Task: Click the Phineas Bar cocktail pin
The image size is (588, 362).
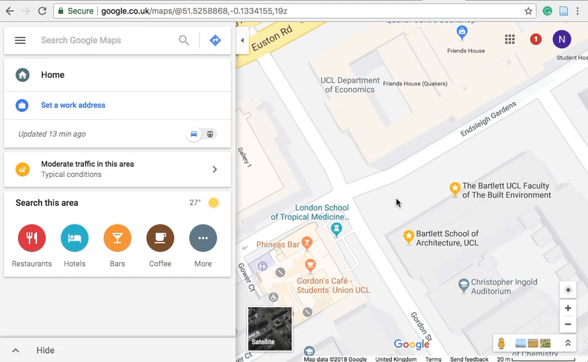Action: tap(307, 243)
